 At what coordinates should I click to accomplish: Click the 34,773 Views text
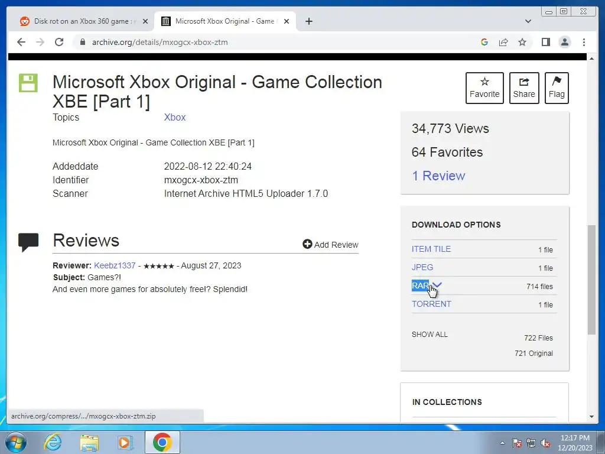pyautogui.click(x=450, y=128)
